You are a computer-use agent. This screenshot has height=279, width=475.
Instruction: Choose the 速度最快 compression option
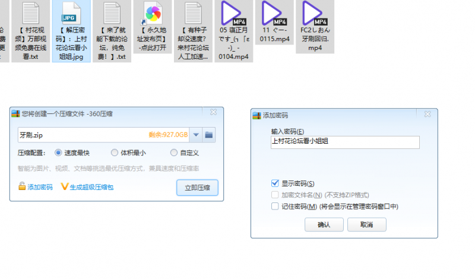coord(58,153)
